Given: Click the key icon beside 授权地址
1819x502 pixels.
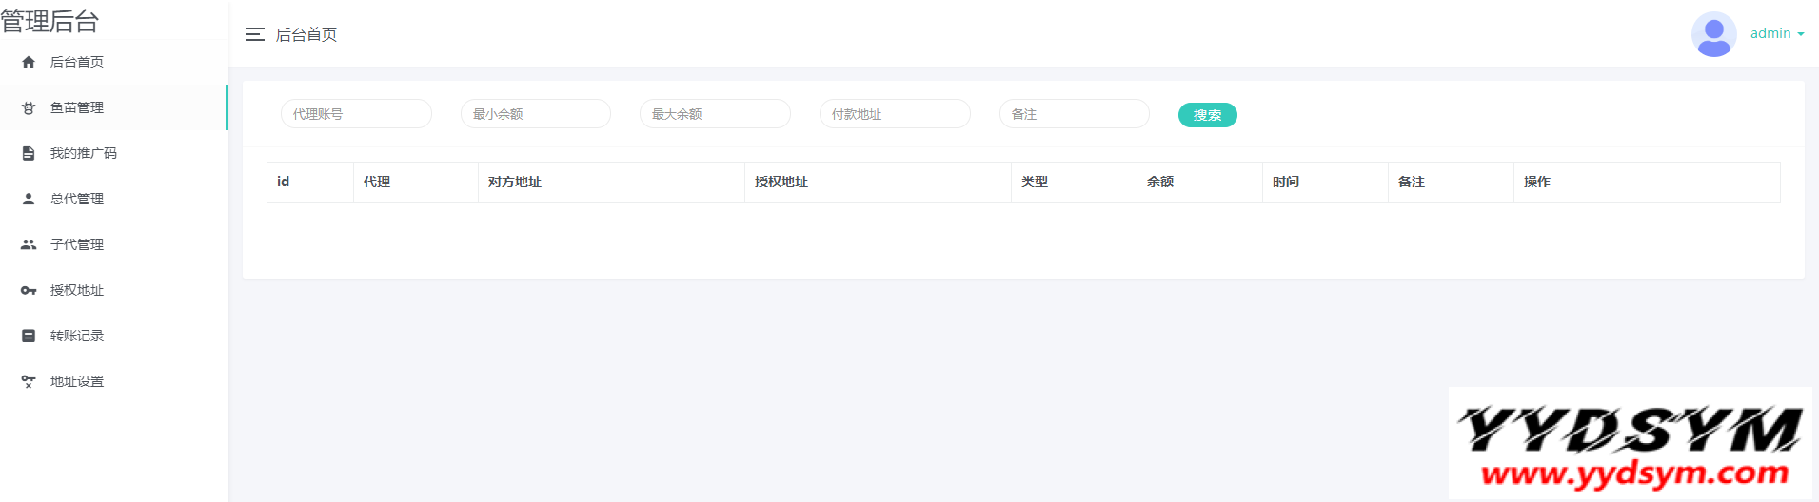Looking at the screenshot, I should tap(29, 290).
